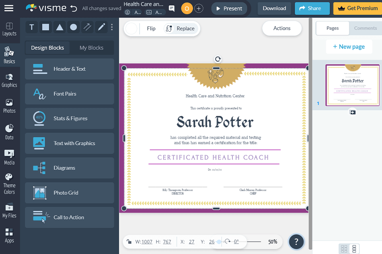Click the Visme logo
382x254 pixels.
[x=46, y=8]
